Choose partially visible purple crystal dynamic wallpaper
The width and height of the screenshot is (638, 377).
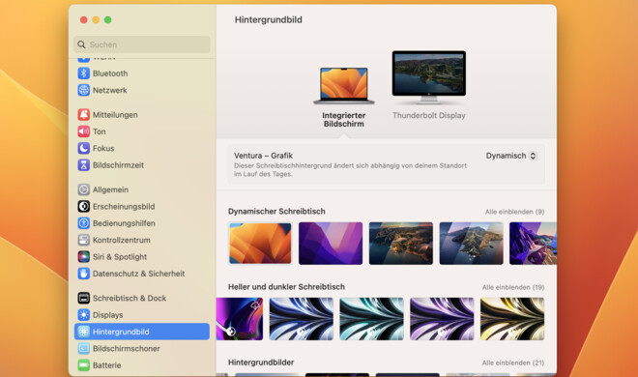(533, 244)
